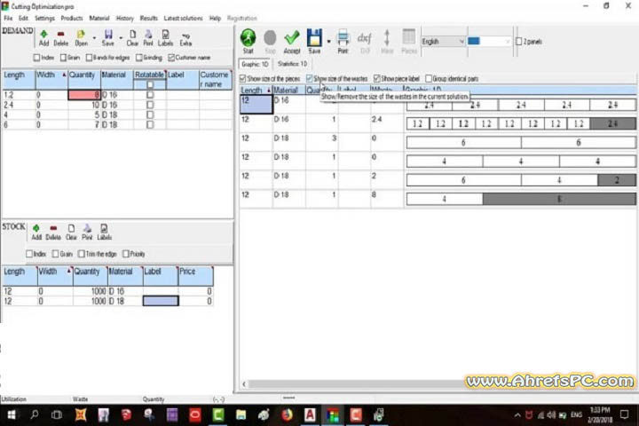Open the Settings menu
This screenshot has width=639, height=426.
click(x=44, y=19)
